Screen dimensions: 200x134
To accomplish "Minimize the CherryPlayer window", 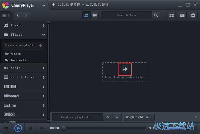I will tap(180, 6).
